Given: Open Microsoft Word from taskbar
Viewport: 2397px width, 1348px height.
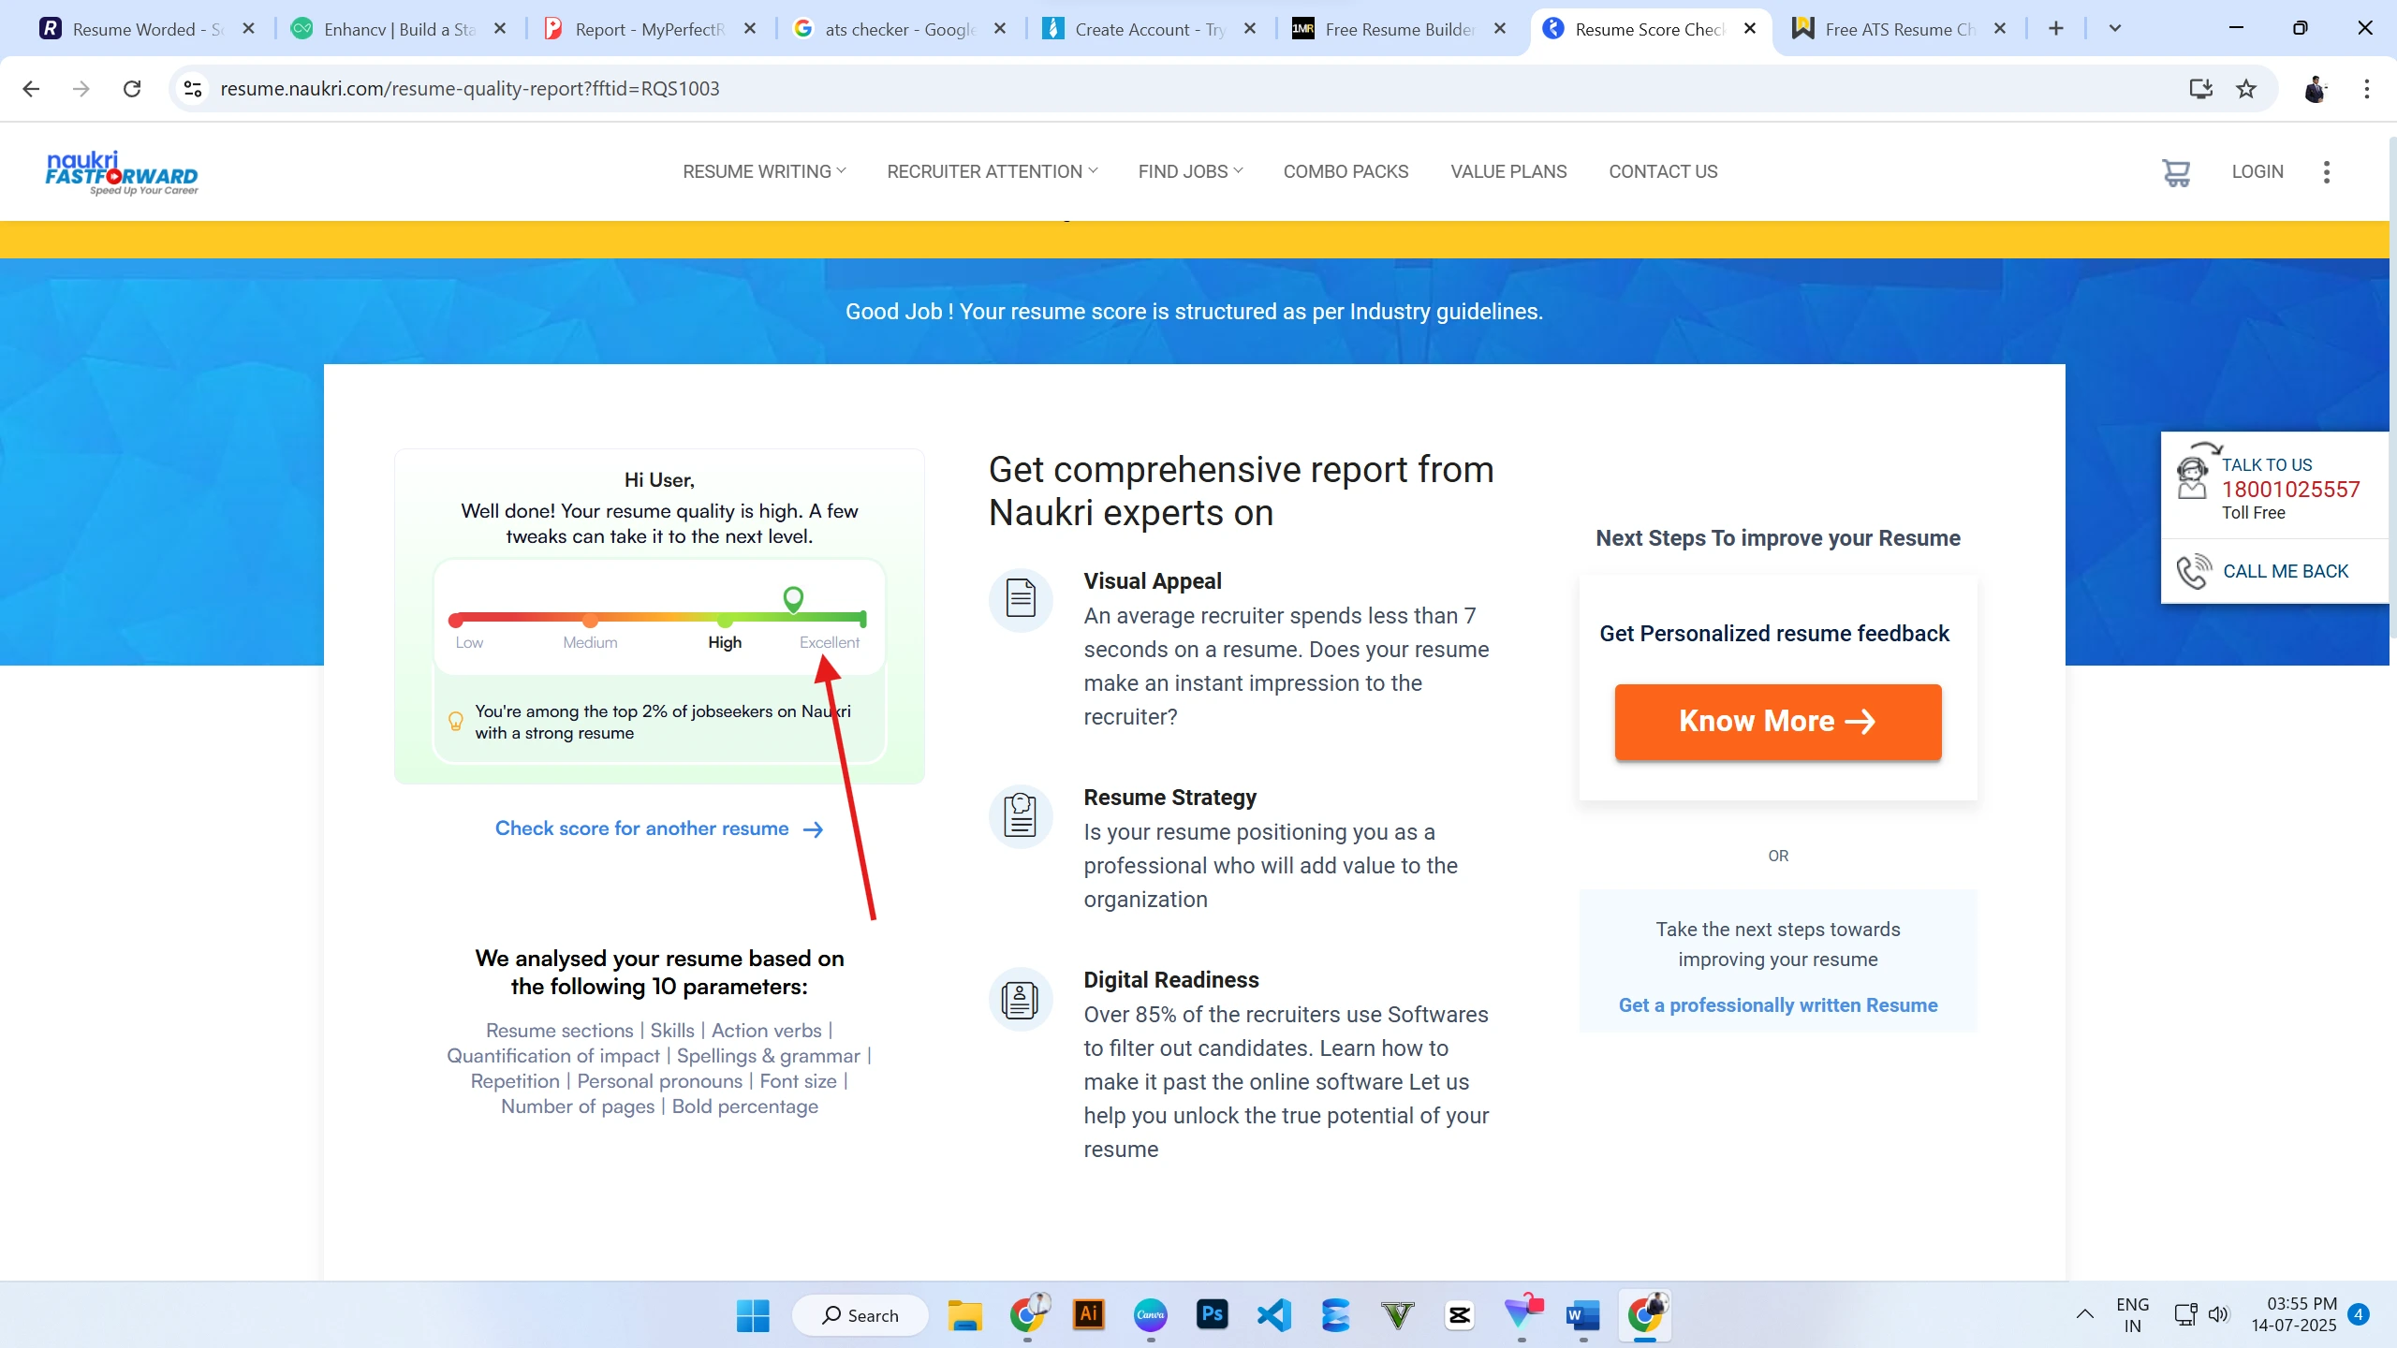Looking at the screenshot, I should pos(1583,1315).
